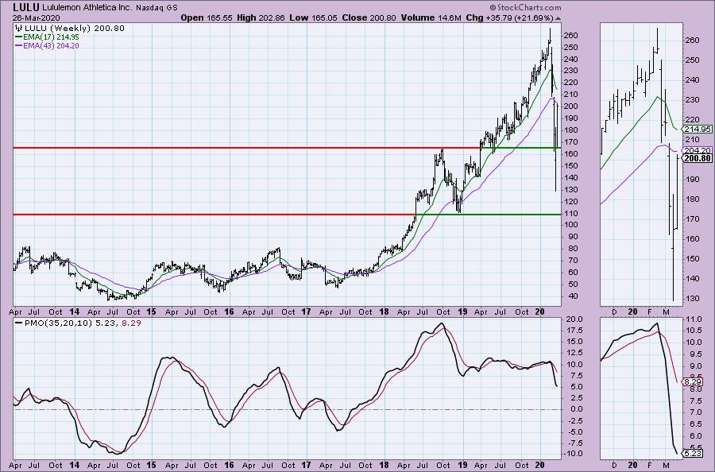The width and height of the screenshot is (715, 472).
Task: Click the 170 price axis label on main chart
Action: [571, 141]
